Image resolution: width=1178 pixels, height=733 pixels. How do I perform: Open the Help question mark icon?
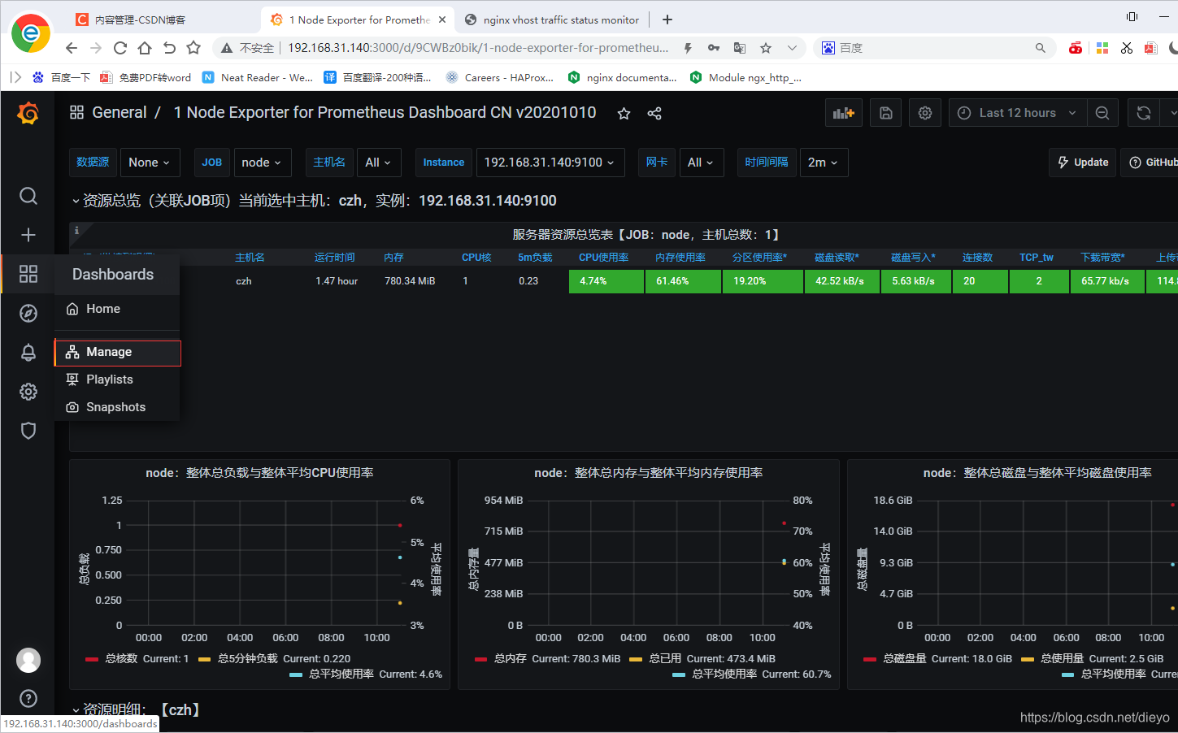pos(28,698)
